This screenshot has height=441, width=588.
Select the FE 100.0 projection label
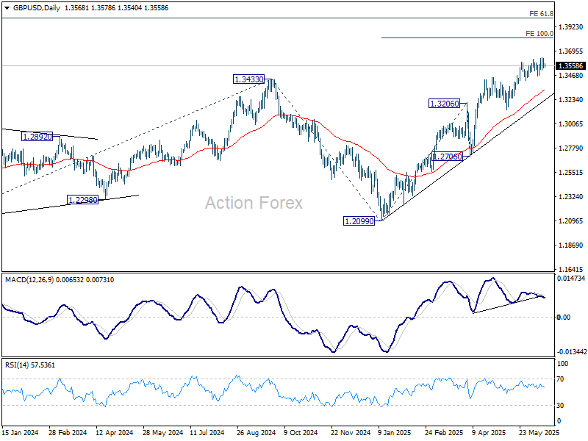pos(539,34)
